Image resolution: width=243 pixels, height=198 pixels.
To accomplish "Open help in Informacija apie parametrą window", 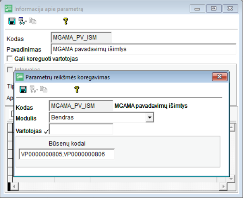I will click(65, 21).
